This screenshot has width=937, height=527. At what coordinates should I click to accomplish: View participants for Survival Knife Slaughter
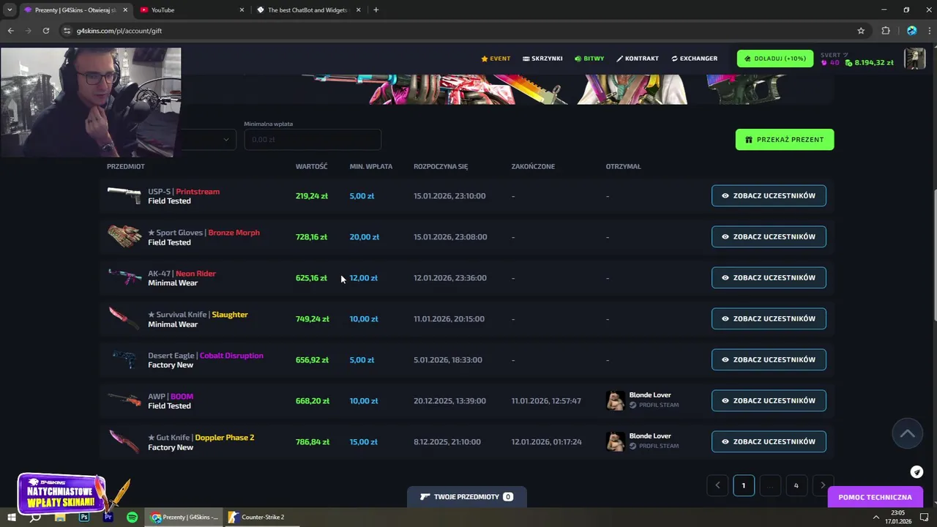coord(769,318)
